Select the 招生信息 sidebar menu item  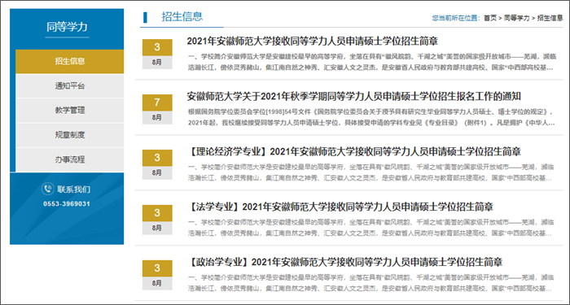pos(70,61)
